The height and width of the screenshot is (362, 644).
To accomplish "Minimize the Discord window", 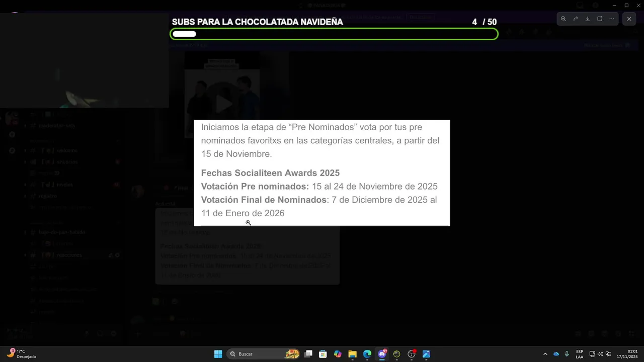I will pyautogui.click(x=614, y=5).
